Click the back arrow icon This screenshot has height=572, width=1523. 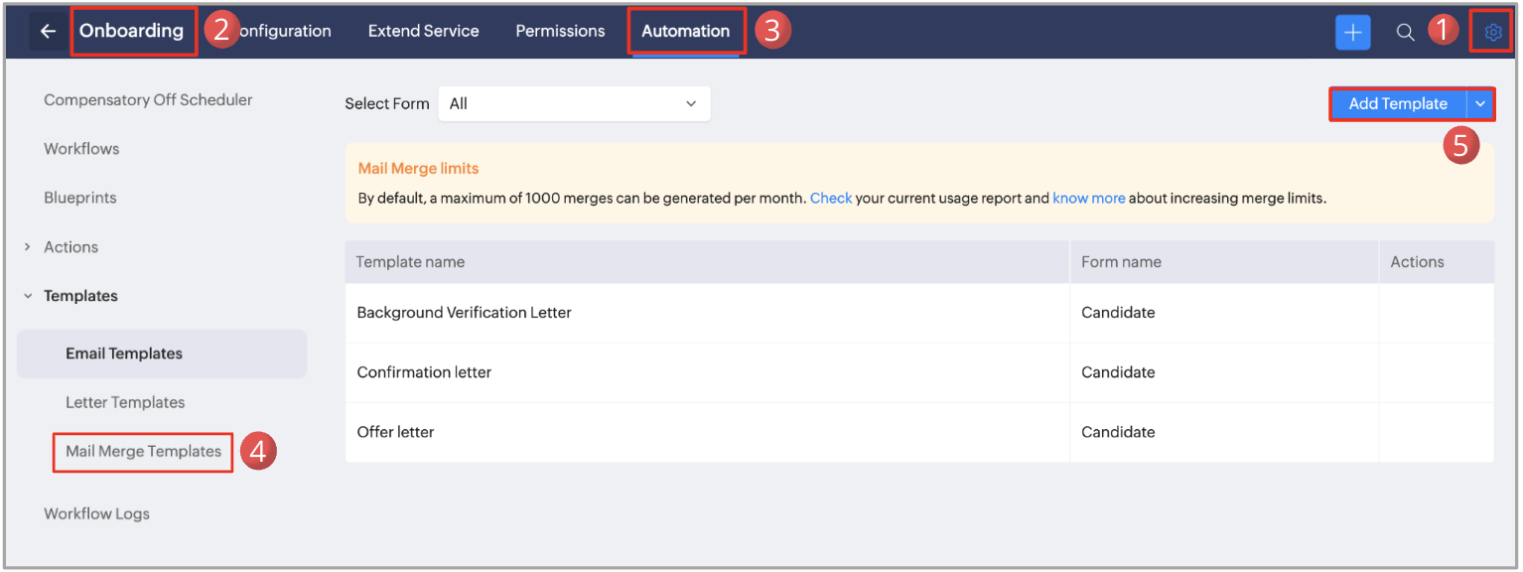48,32
